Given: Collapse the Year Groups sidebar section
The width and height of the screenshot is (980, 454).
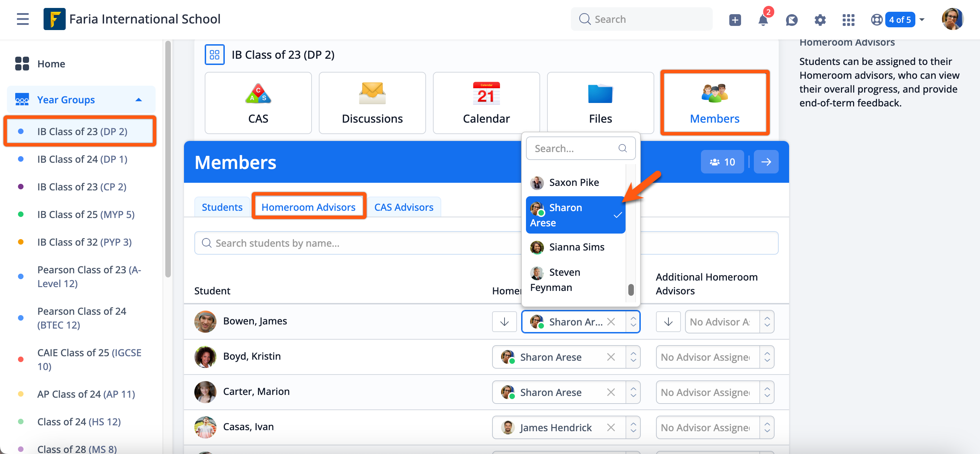Looking at the screenshot, I should click(x=138, y=100).
